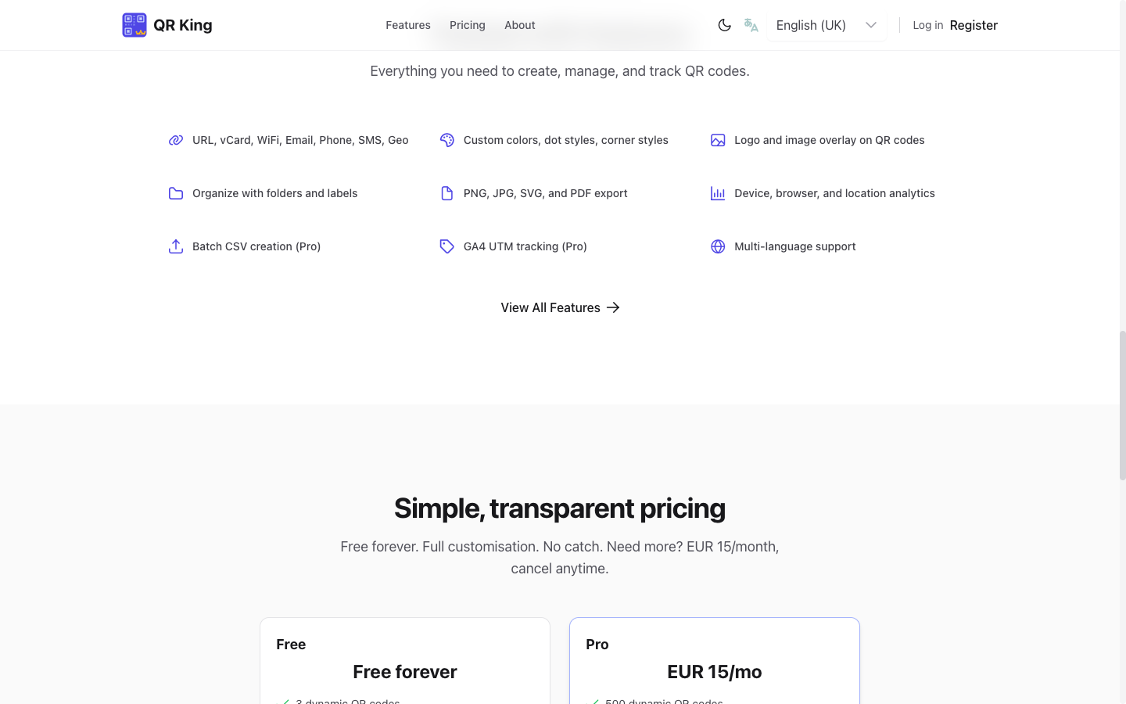Open the Features menu item
This screenshot has width=1126, height=704.
(408, 25)
